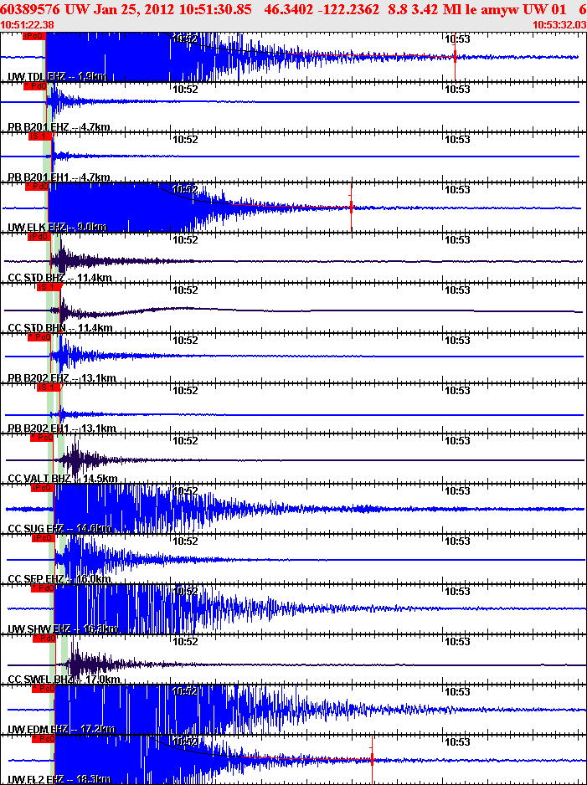Click station label 'UW SHW EHZ -- 16.5km'
The width and height of the screenshot is (587, 785).
click(63, 629)
